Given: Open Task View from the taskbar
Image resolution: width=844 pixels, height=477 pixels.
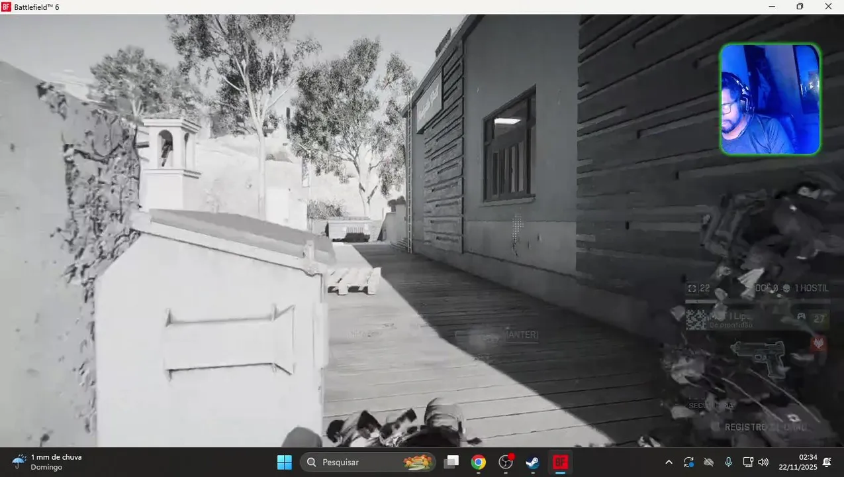Looking at the screenshot, I should 451,462.
